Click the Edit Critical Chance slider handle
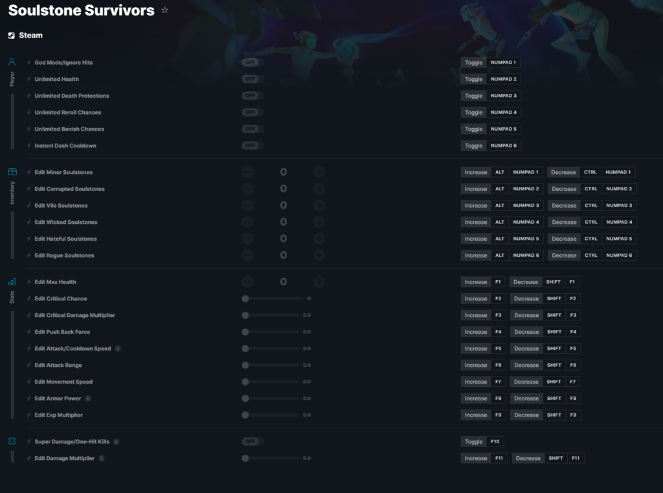 pos(245,299)
